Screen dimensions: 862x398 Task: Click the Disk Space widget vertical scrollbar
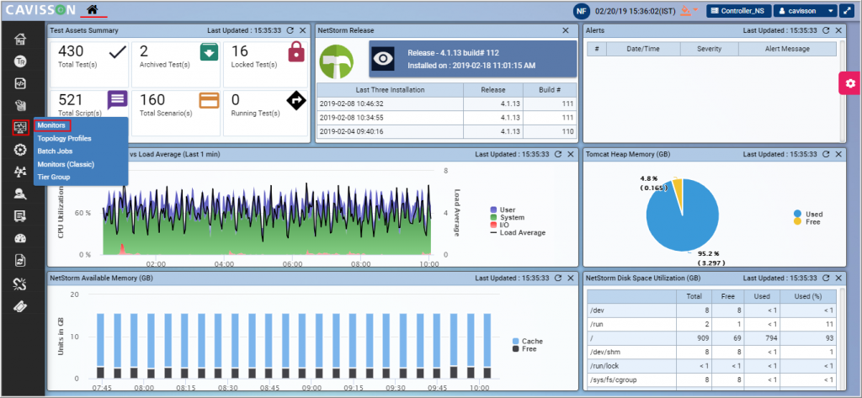[841, 338]
